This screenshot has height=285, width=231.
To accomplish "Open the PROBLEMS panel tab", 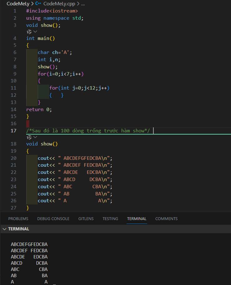I will pos(18,219).
